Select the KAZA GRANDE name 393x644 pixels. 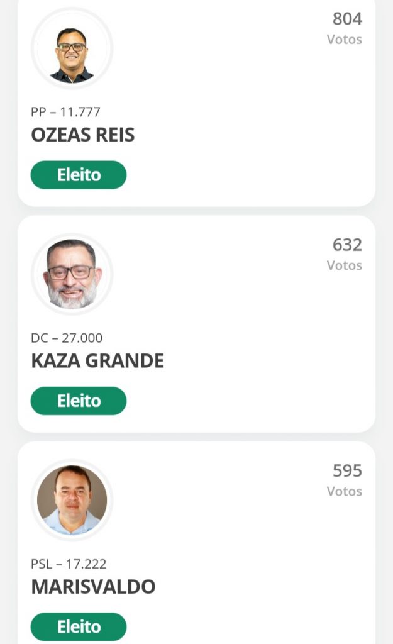pyautogui.click(x=97, y=361)
